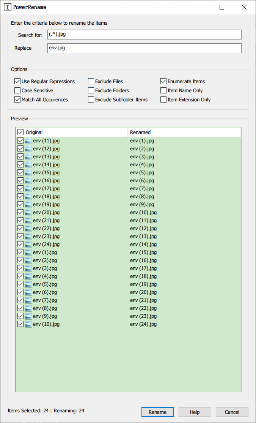Toggle the select-all checkbox beside Original
Image resolution: width=256 pixels, height=423 pixels.
tap(20, 132)
